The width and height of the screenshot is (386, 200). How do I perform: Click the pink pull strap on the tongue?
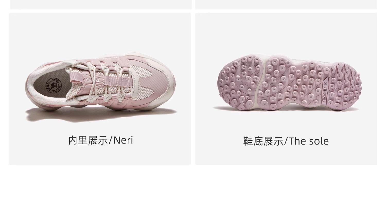point(77,77)
